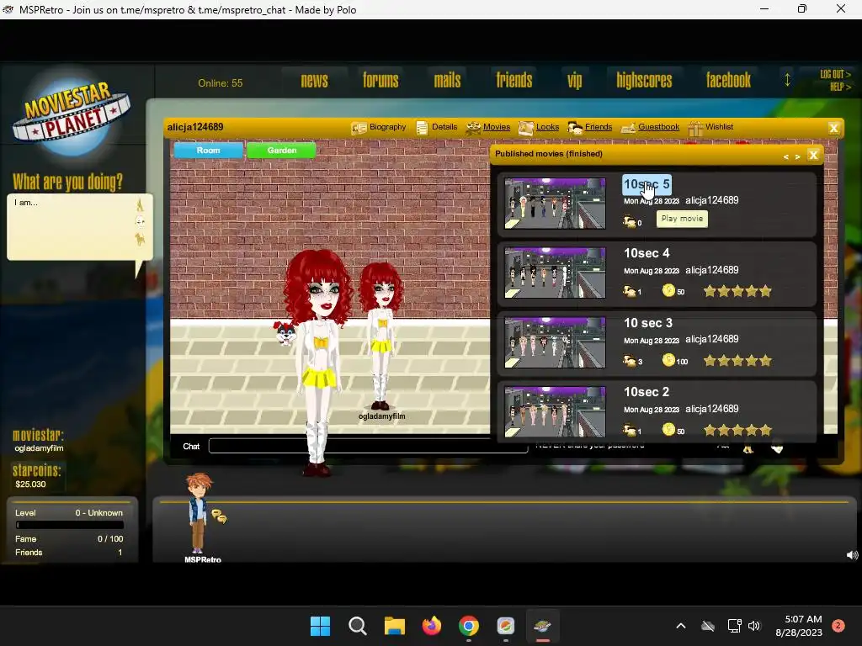862x646 pixels.
Task: Open the Guestbook tab icon
Action: point(628,129)
